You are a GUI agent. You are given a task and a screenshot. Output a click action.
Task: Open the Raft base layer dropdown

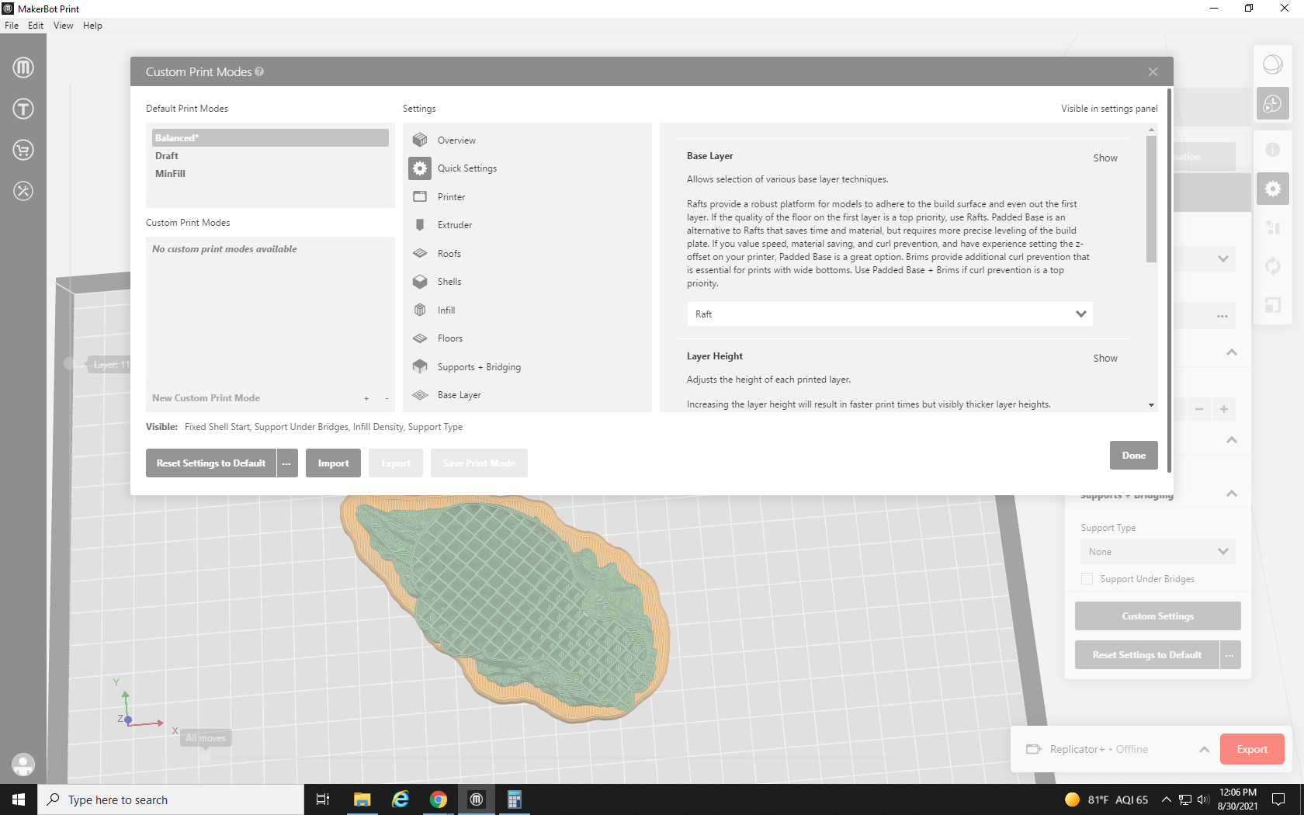pyautogui.click(x=890, y=314)
